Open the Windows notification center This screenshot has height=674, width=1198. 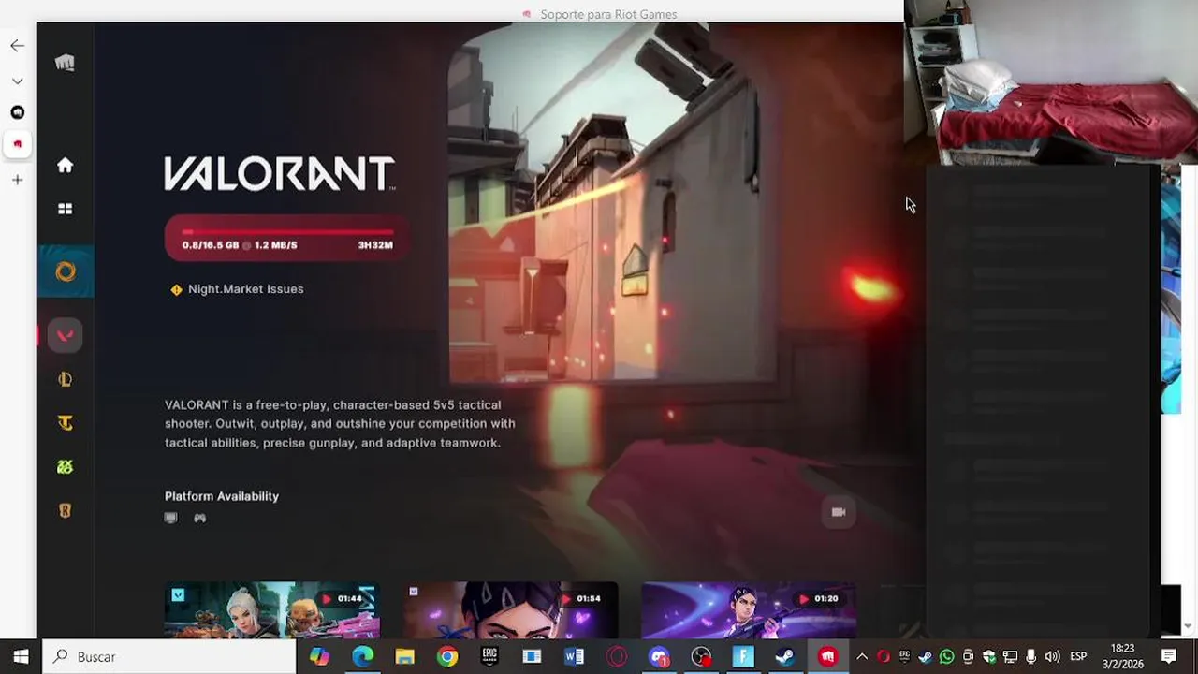1169,656
